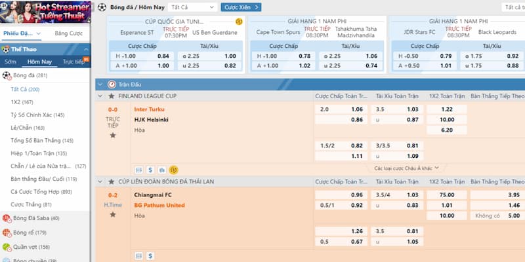Collapse the Thể Thao section
This screenshot has width=525, height=262.
[x=86, y=50]
